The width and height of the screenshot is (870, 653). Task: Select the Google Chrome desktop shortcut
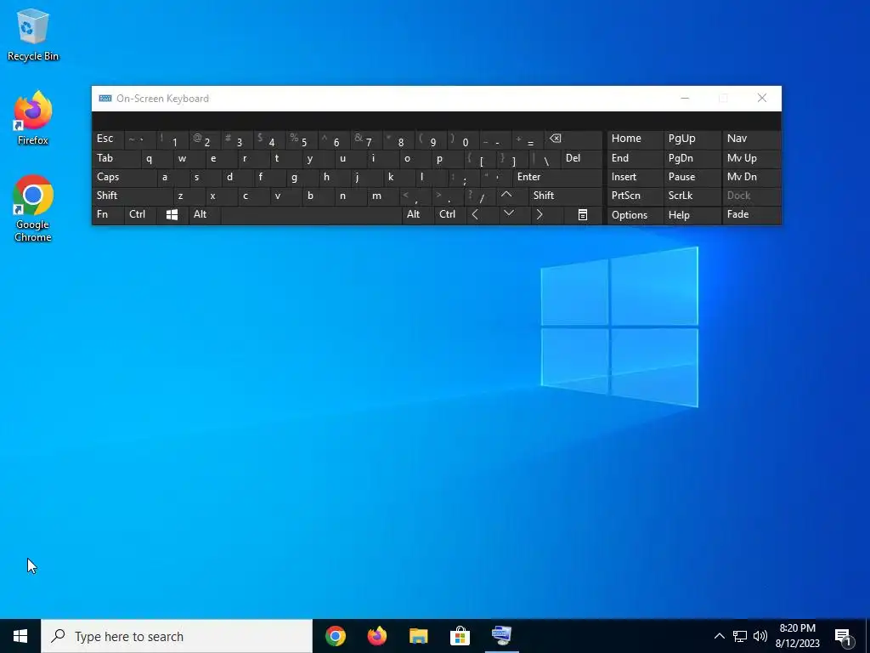(33, 209)
